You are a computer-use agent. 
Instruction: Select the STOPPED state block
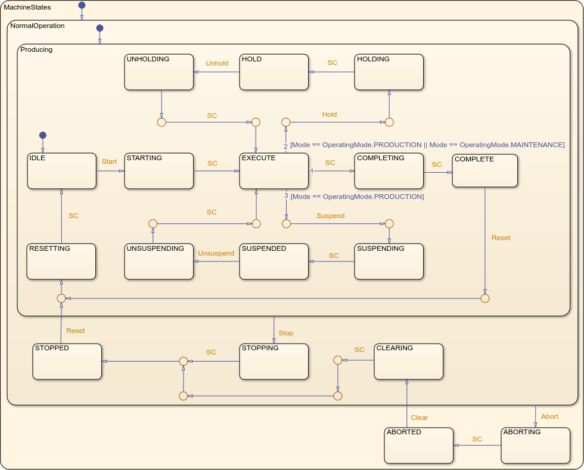(x=67, y=362)
